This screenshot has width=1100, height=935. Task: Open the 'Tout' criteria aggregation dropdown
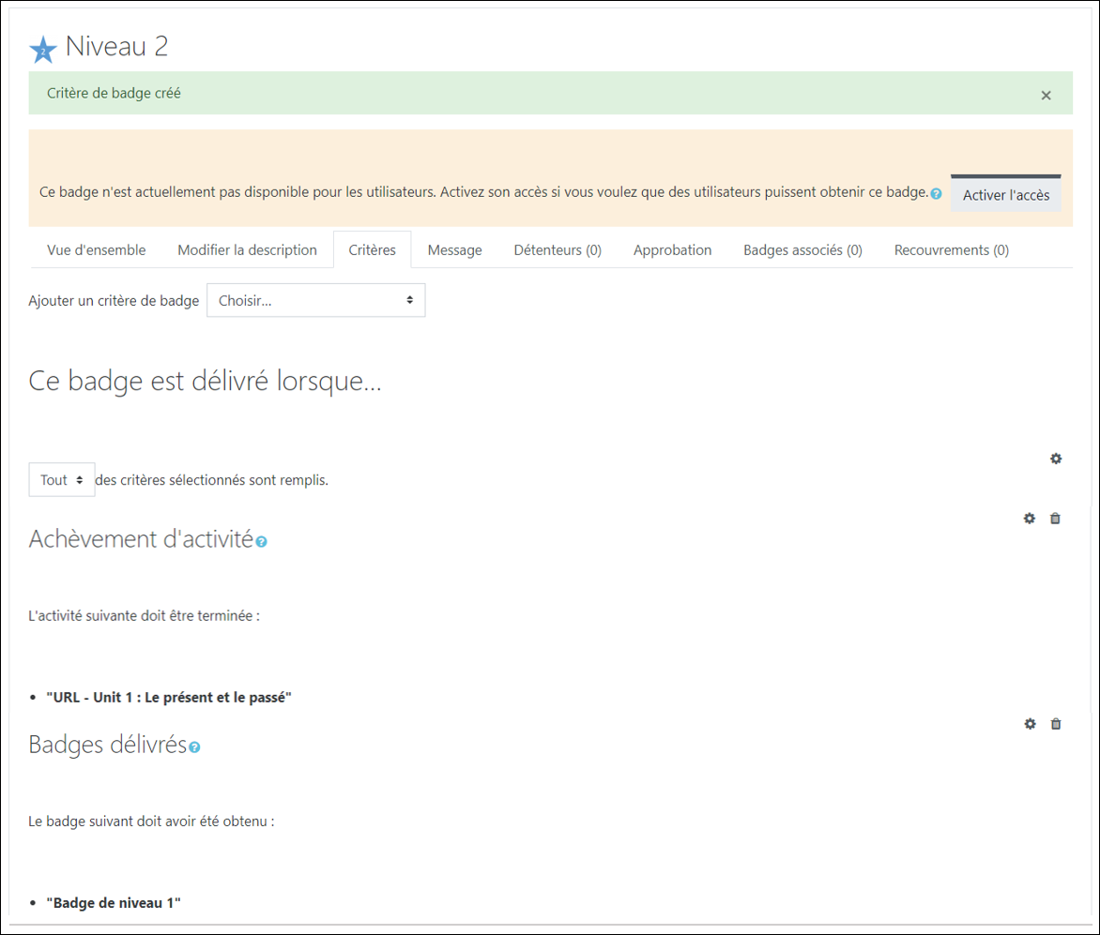(x=62, y=479)
